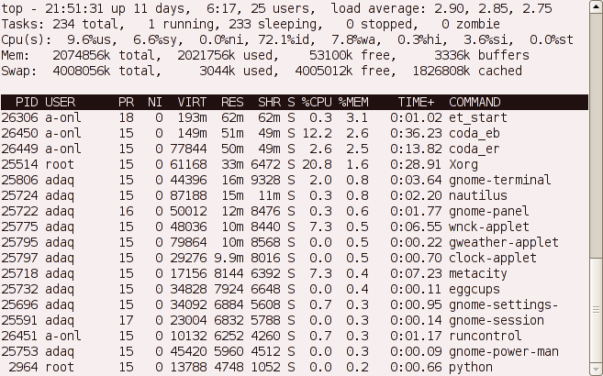The height and width of the screenshot is (376, 603).
Task: Click the vertical scrollbar thumb
Action: tap(596, 309)
